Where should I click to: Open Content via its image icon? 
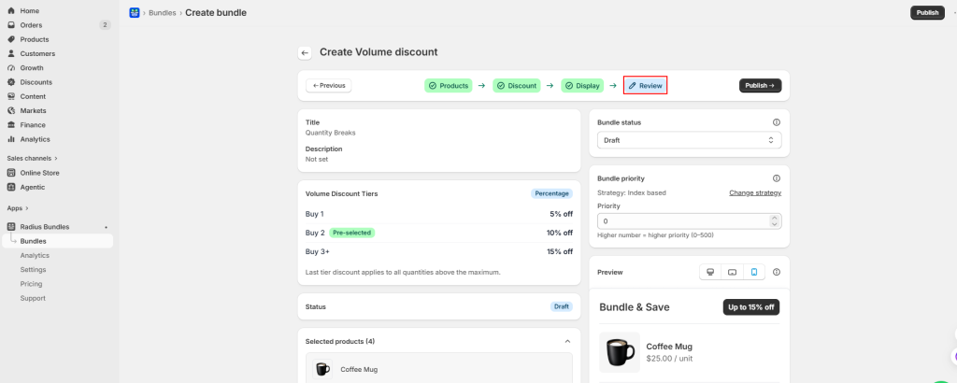point(11,96)
